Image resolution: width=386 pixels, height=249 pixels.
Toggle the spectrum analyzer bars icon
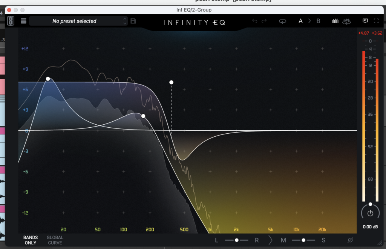(x=335, y=21)
